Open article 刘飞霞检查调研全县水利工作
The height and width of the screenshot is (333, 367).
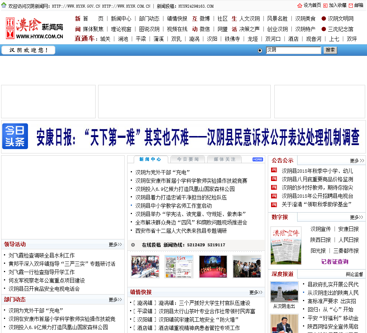pos(41,256)
